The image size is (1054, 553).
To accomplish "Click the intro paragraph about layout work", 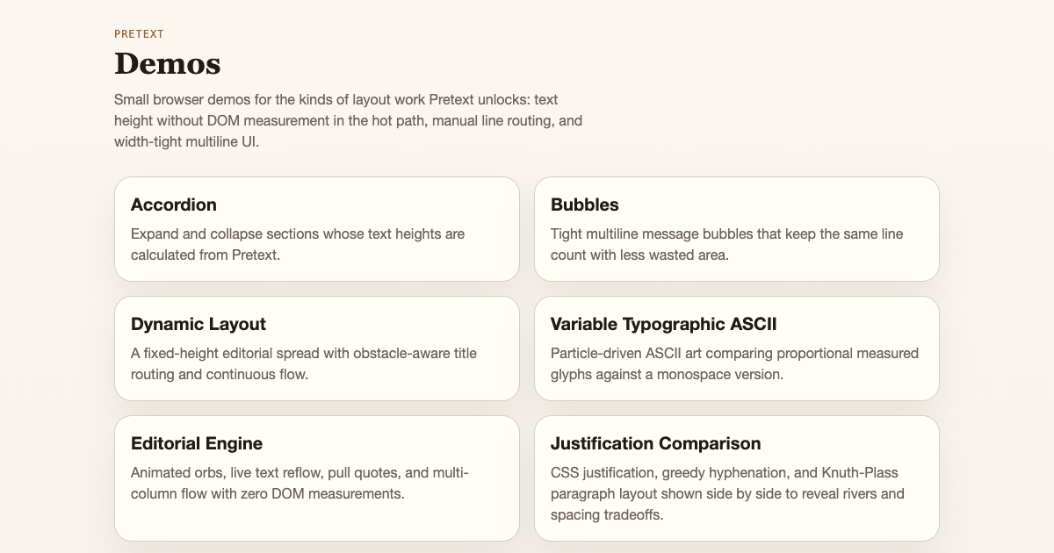I will pyautogui.click(x=348, y=120).
